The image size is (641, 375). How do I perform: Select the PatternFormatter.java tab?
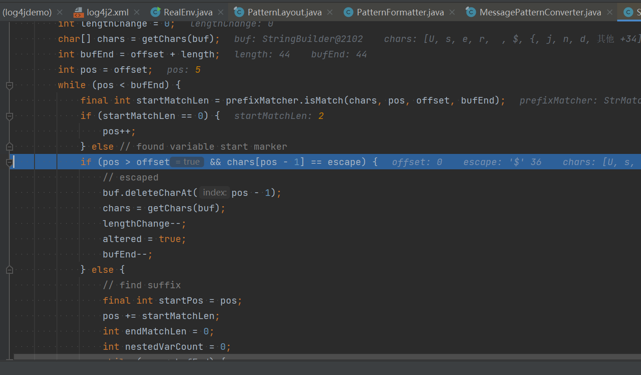point(400,13)
